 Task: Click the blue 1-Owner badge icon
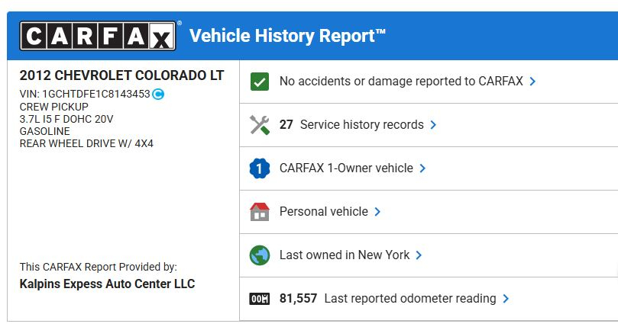260,168
